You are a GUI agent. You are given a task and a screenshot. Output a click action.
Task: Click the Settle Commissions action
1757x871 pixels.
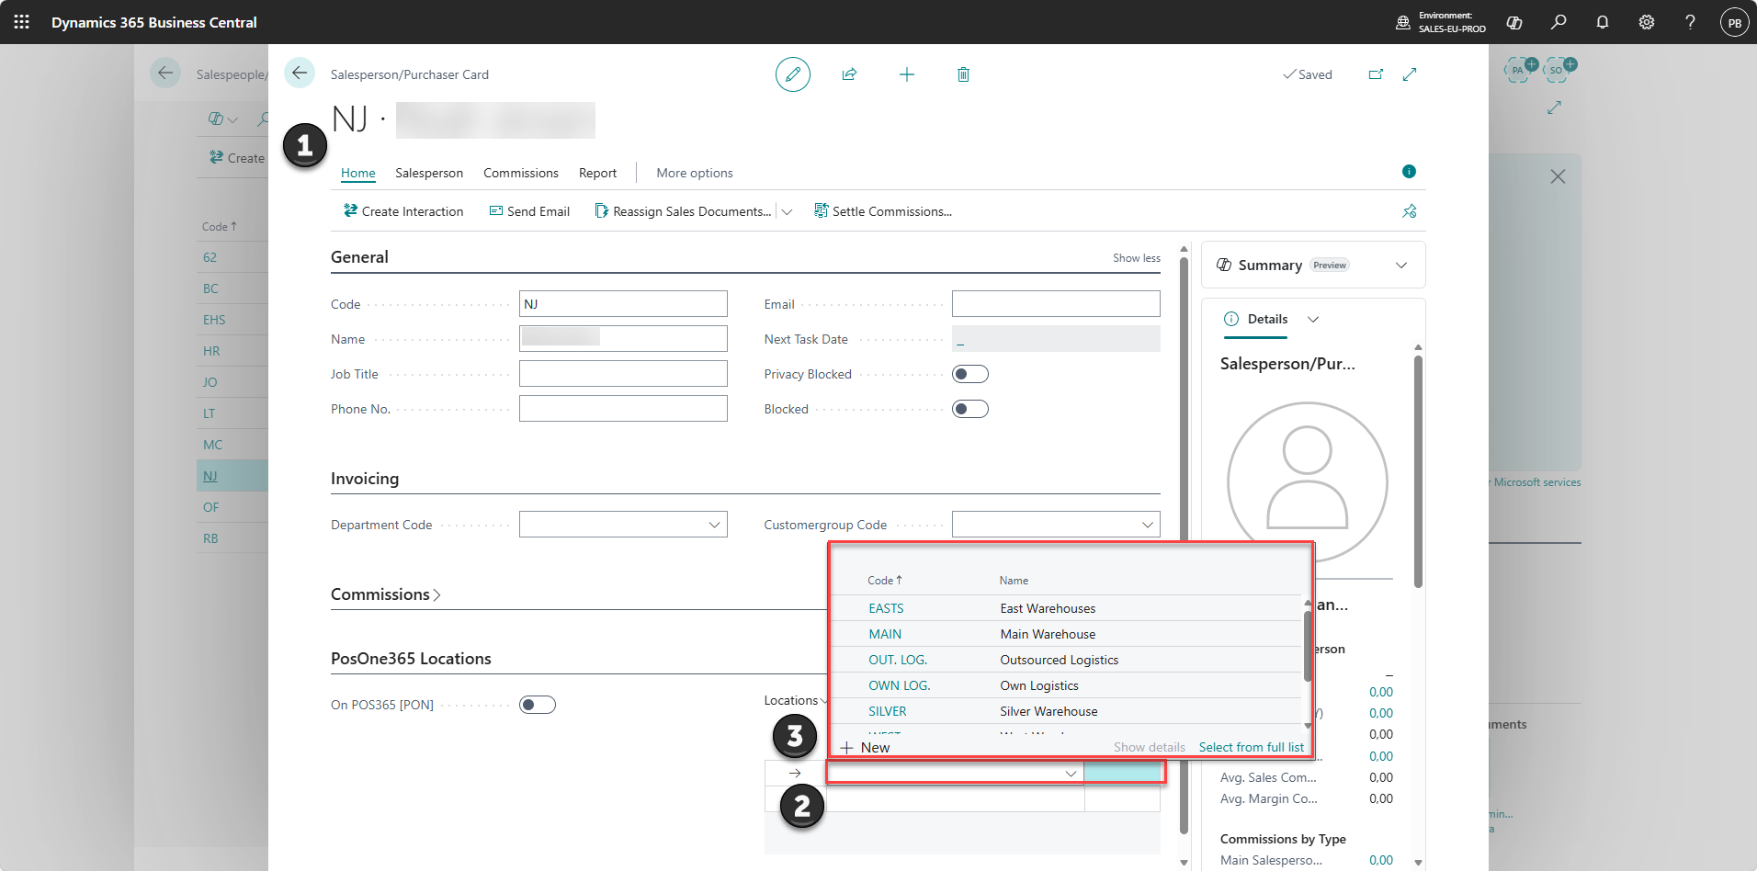882,211
